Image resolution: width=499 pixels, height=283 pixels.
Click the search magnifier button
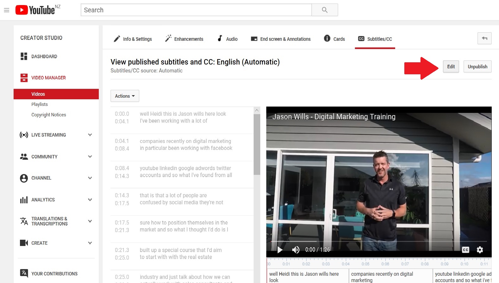325,10
